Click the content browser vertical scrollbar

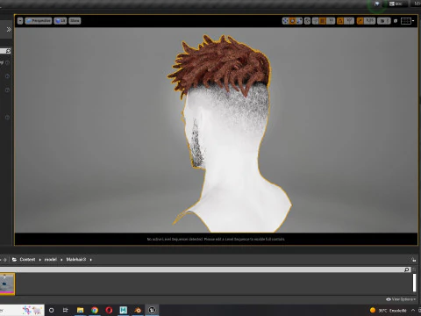coord(414,283)
